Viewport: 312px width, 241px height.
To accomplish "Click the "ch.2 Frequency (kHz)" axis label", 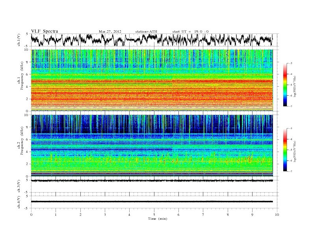I will [21, 141].
